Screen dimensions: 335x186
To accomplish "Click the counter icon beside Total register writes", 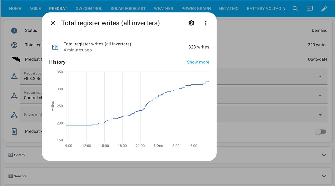I will tap(55, 47).
